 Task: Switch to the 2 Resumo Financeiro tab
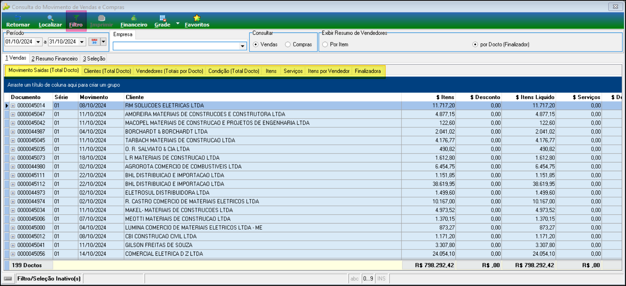[x=54, y=59]
